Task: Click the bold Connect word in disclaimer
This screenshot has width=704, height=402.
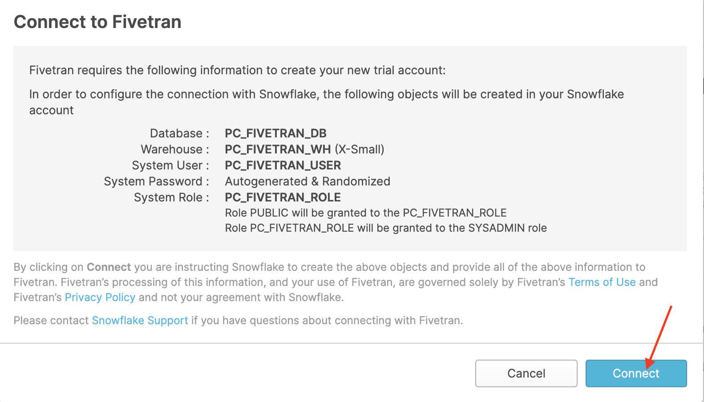Action: 109,267
